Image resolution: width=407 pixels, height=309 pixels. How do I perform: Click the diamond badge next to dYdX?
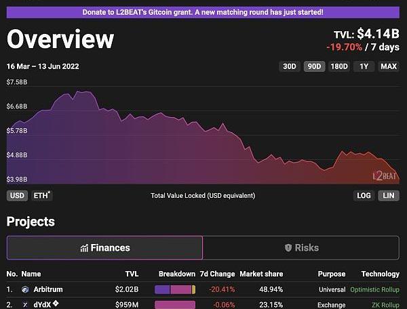click(56, 303)
